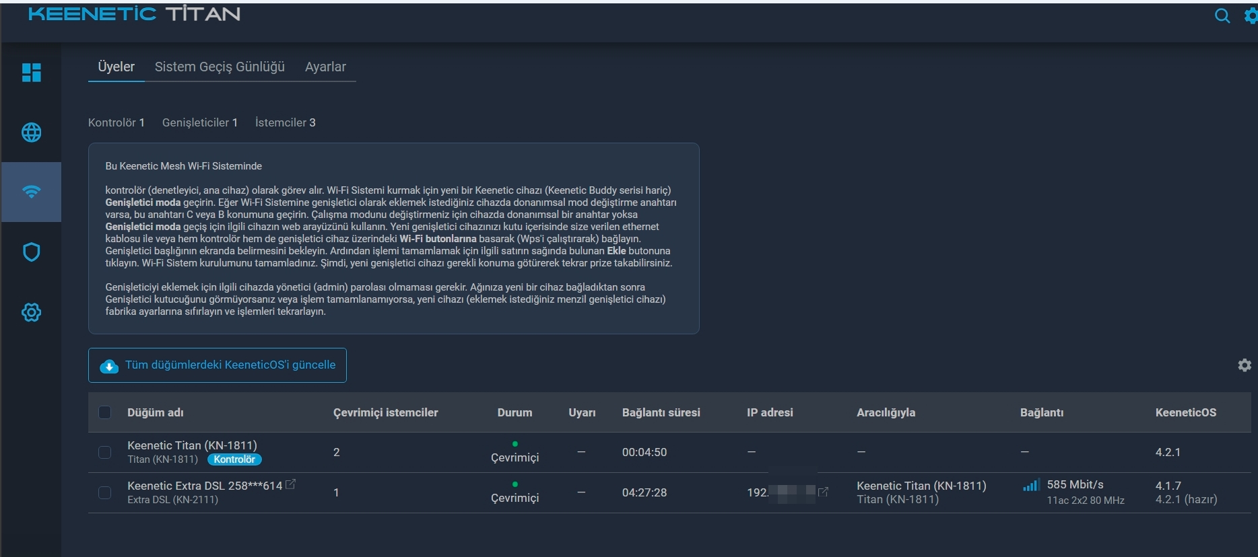Open Keenetic Extra DSL external link icon
The width and height of the screenshot is (1258, 557).
(x=291, y=484)
